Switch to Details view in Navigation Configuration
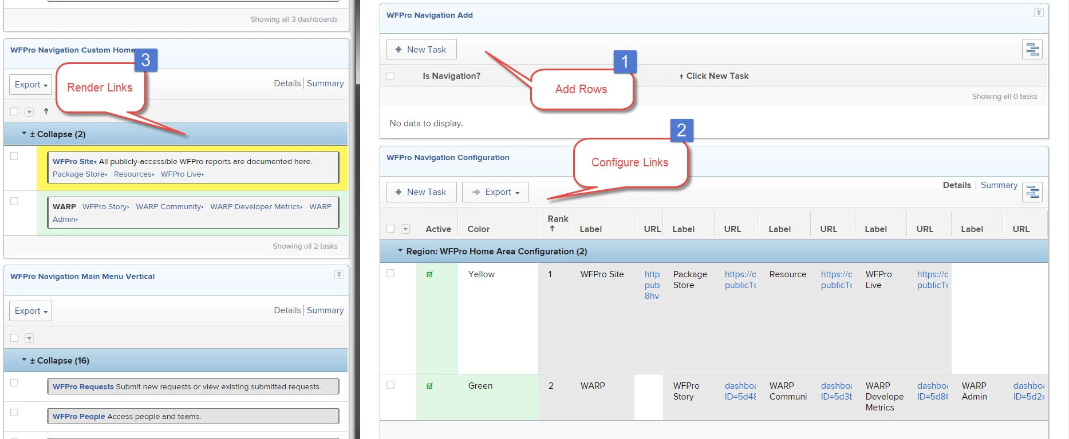Image resolution: width=1069 pixels, height=439 pixels. tap(957, 185)
